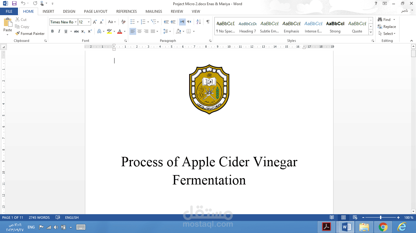The height and width of the screenshot is (233, 416).
Task: Toggle Bold formatting
Action: 52,31
